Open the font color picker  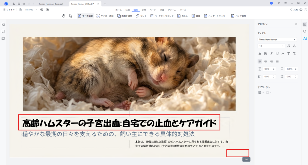point(260,54)
